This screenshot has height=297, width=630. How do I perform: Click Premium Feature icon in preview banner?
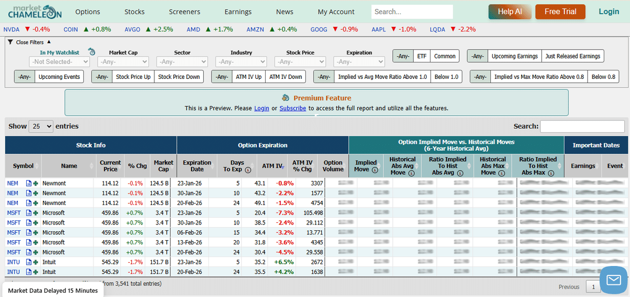click(286, 98)
